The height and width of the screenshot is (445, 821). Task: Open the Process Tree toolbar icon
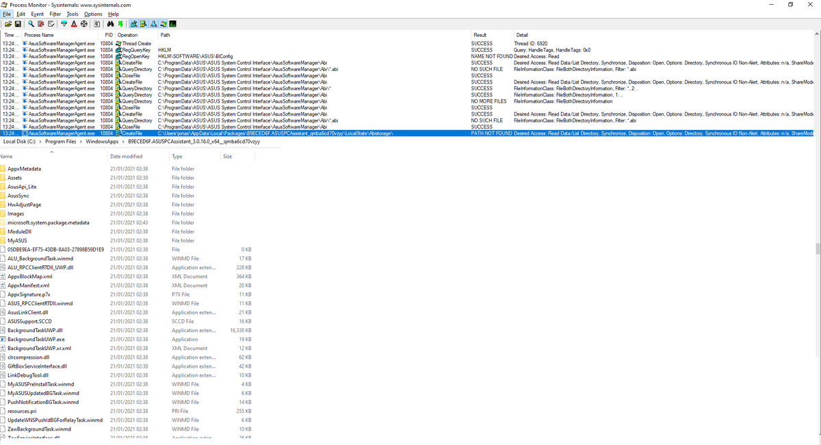[x=97, y=24]
